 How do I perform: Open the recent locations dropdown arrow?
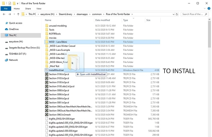[x=14, y=14]
